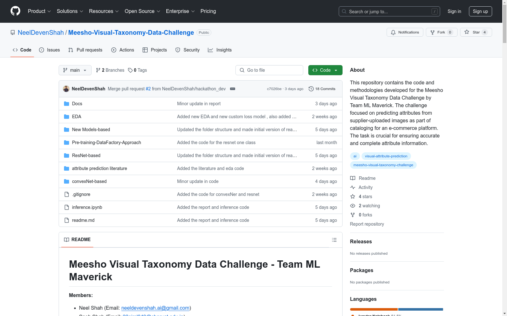Click the readme.md file icon

(67, 220)
